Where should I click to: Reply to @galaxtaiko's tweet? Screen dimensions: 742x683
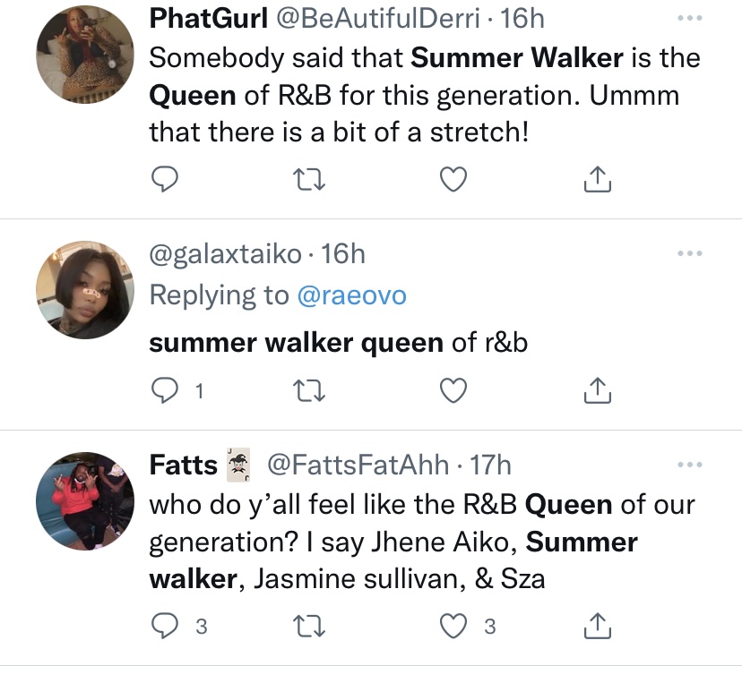point(164,390)
